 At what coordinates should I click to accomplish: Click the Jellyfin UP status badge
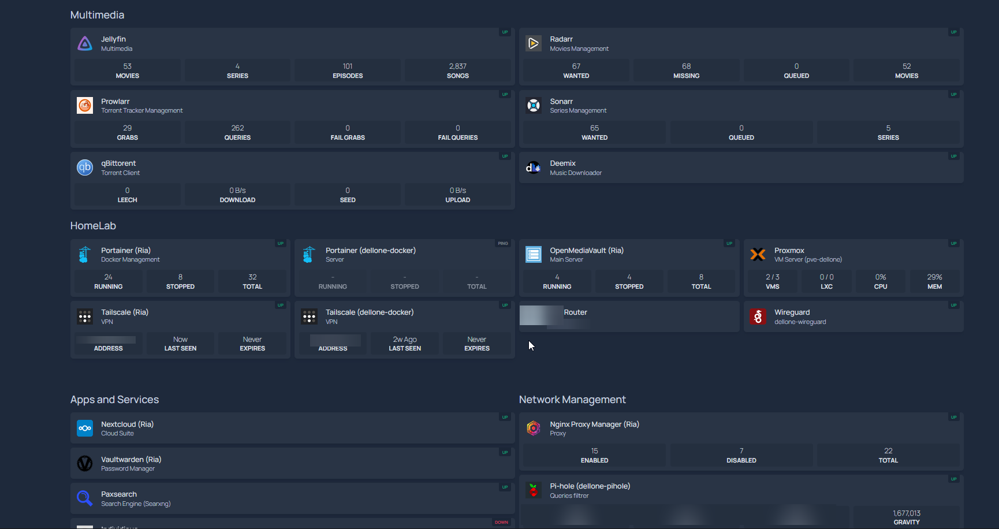[505, 32]
